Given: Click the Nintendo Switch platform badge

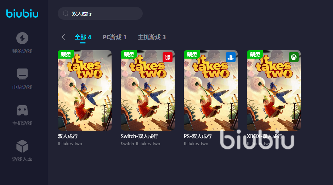Looking at the screenshot, I should (167, 57).
